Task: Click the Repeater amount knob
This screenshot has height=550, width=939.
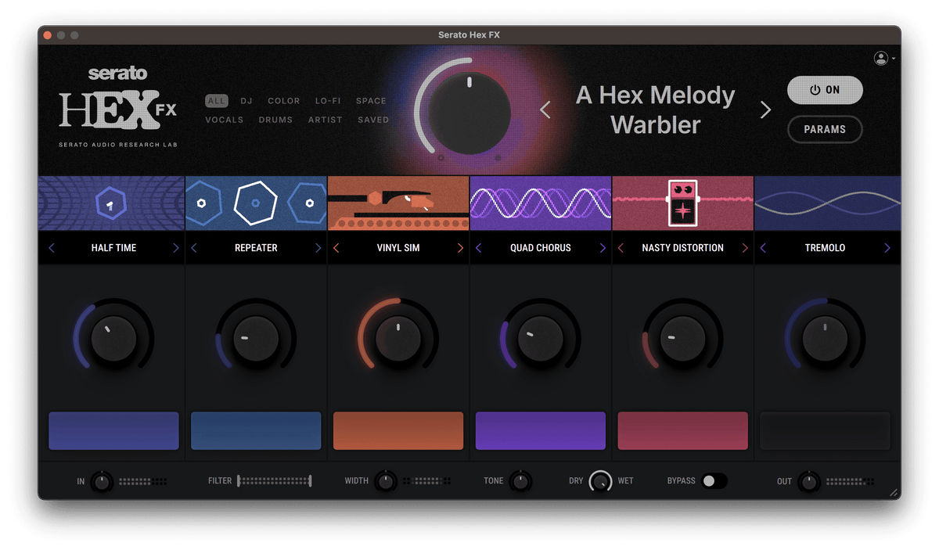Action: coord(256,338)
